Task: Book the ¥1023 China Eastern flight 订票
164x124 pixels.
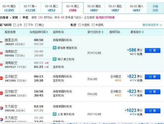Action: tap(153, 111)
